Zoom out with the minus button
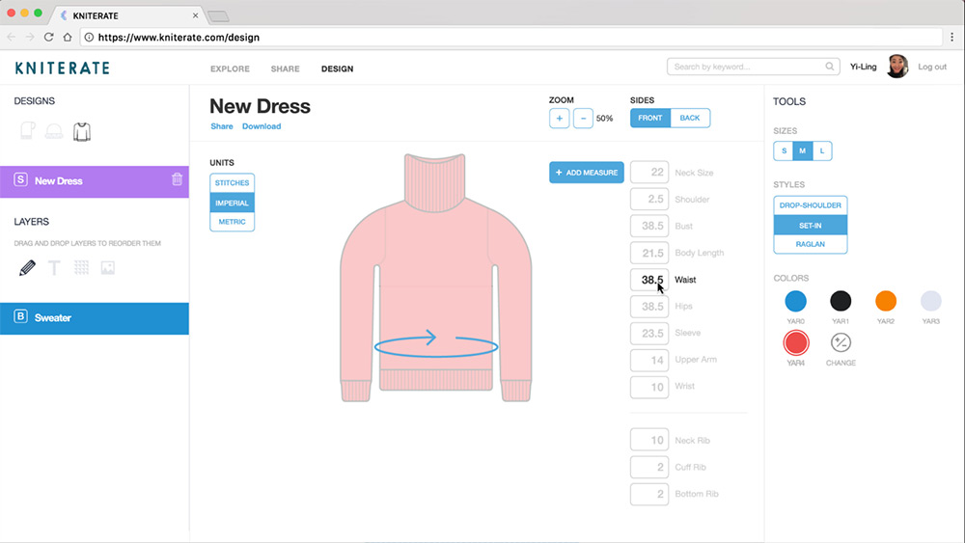This screenshot has height=543, width=965. click(583, 118)
